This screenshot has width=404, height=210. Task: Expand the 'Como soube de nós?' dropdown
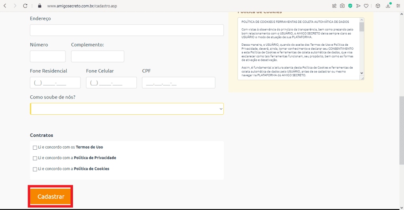click(127, 109)
